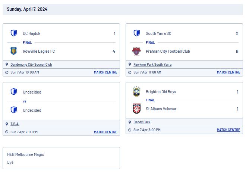Open the Fawkner Park South Yarra venue link

tap(152, 64)
